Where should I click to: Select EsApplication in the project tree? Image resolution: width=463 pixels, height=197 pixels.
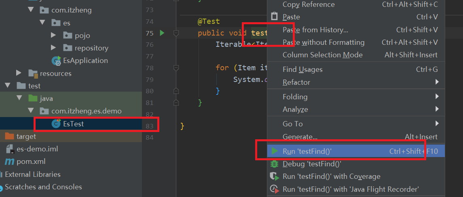[x=85, y=61]
